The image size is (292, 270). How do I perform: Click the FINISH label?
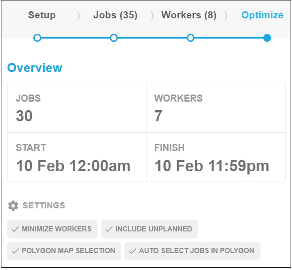169,148
